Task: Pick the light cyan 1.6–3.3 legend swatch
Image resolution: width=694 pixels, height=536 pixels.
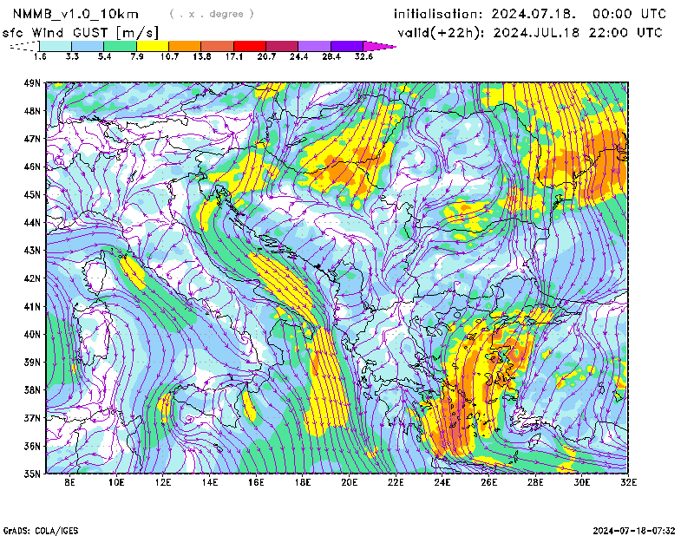Action: [56, 45]
